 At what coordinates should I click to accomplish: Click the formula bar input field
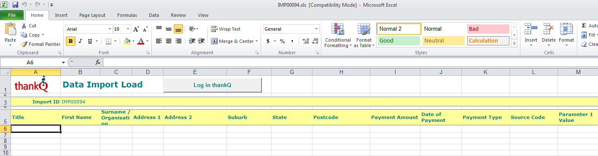[350, 62]
